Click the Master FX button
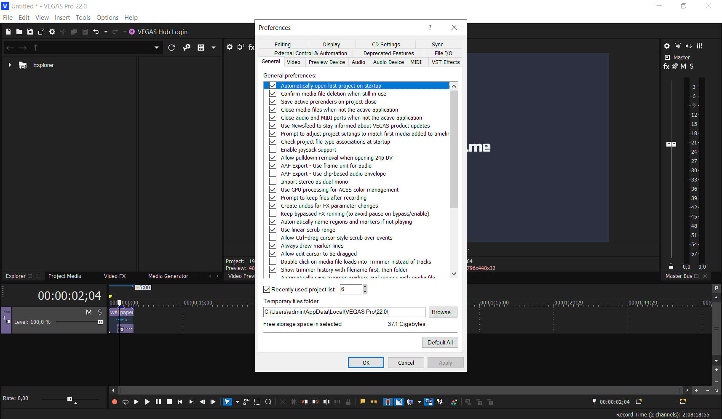The image size is (722, 419). 666,66
